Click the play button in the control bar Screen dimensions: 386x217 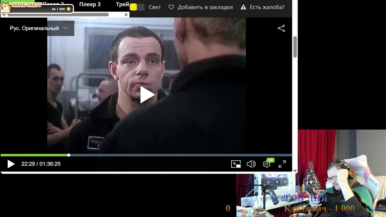(x=11, y=164)
